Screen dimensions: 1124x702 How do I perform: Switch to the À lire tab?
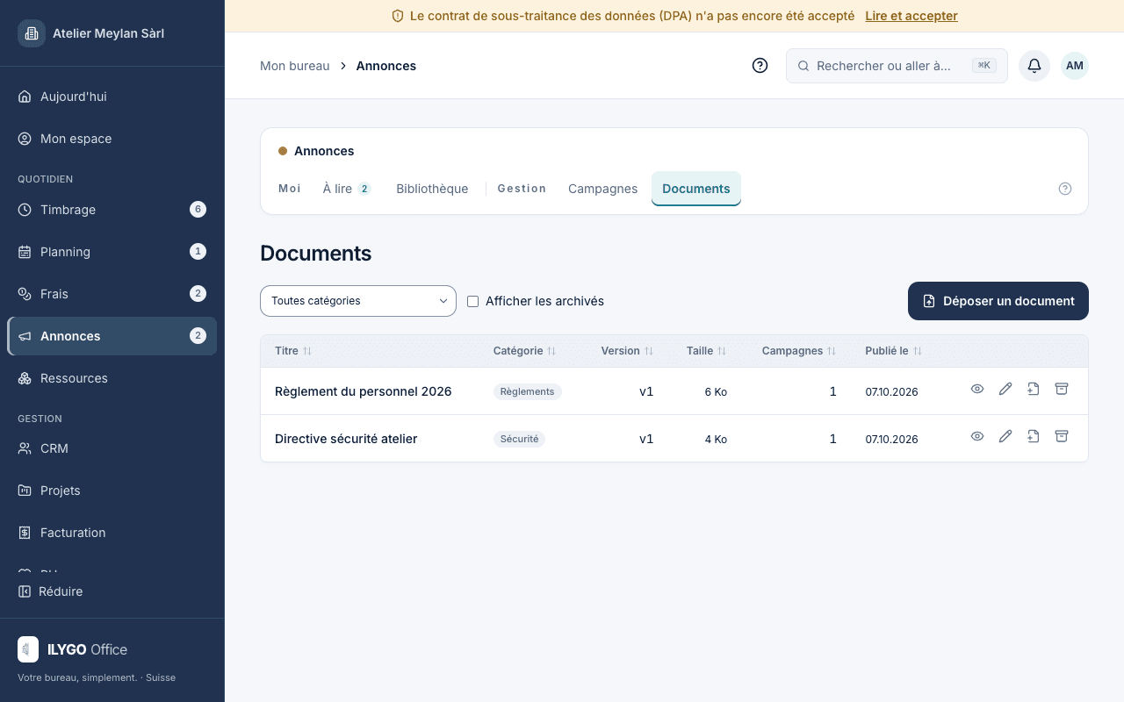point(347,189)
